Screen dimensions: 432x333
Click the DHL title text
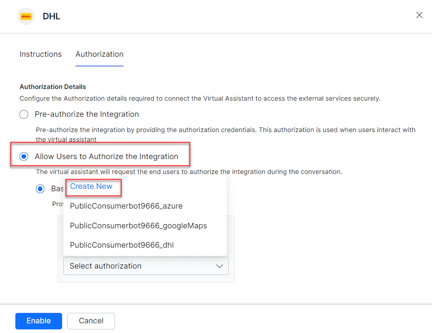click(x=52, y=16)
